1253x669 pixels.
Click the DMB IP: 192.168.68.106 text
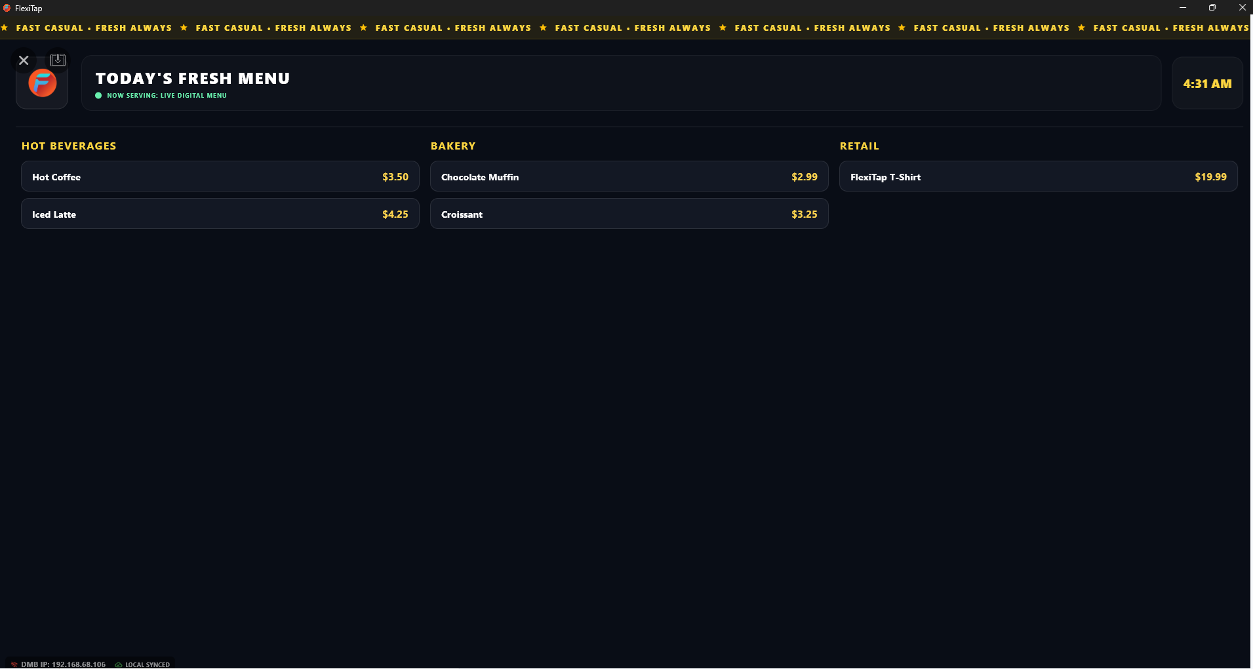(63, 664)
